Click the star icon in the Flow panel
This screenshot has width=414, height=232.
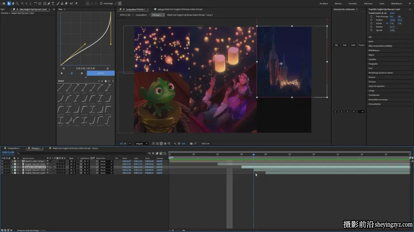coord(108,68)
